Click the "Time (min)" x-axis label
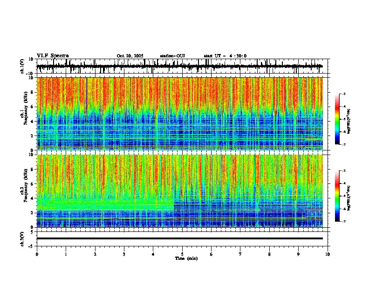Screen dimensions: 369x285 [x=186, y=258]
